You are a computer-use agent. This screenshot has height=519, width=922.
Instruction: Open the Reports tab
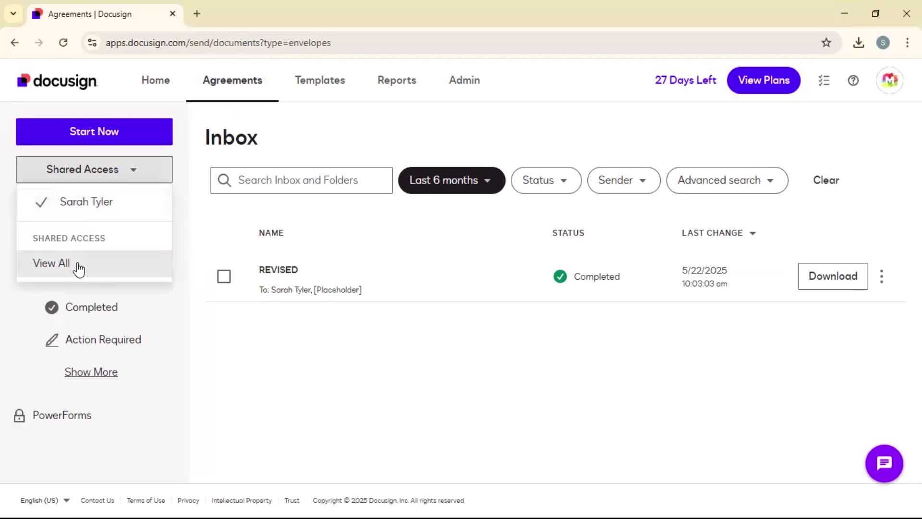pos(397,80)
